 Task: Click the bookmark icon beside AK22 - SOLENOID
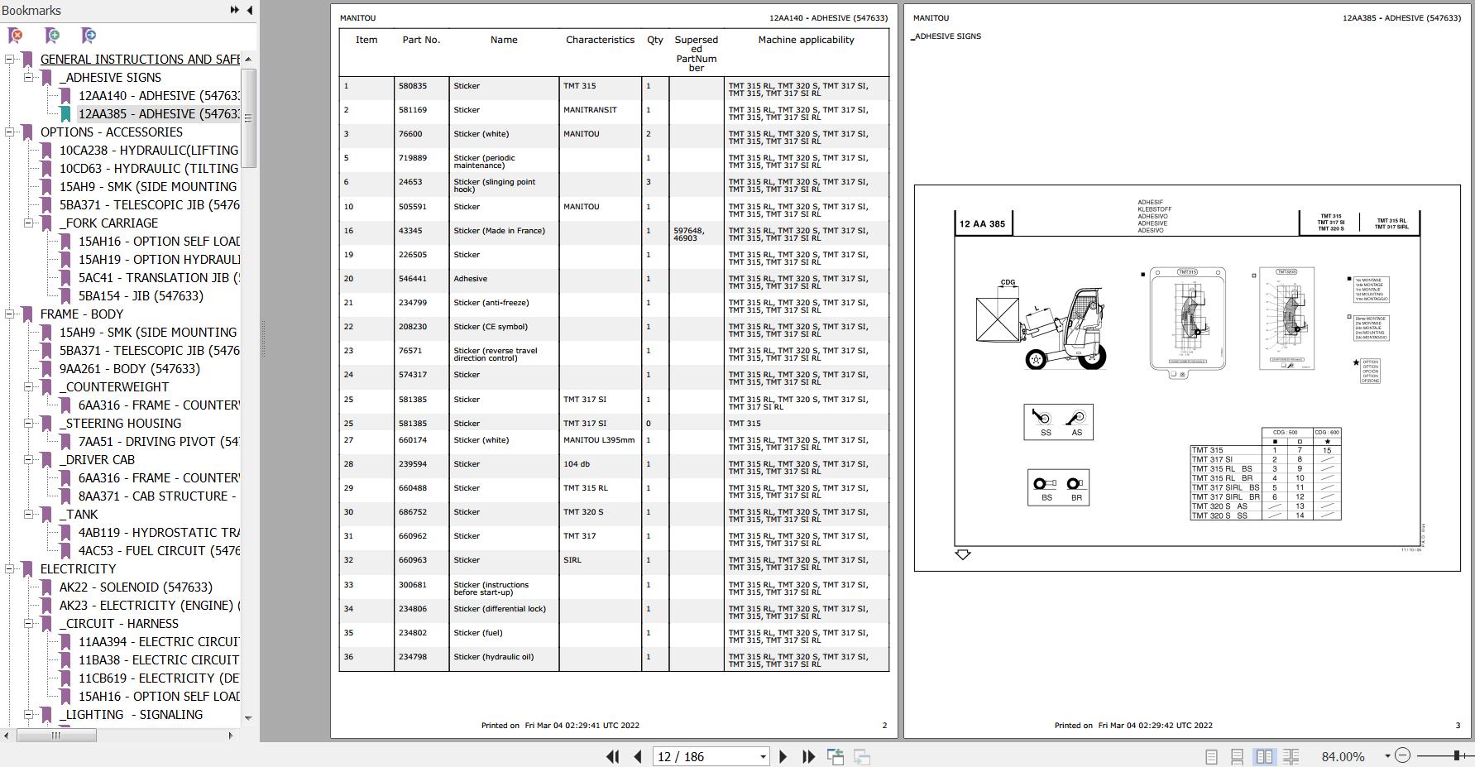(x=46, y=587)
